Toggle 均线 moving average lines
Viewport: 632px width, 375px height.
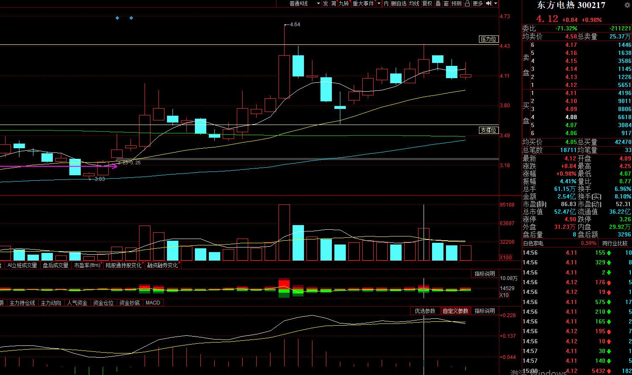click(x=414, y=3)
